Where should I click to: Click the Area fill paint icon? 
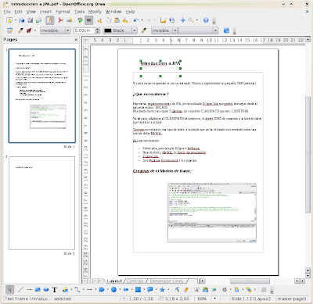point(144,30)
